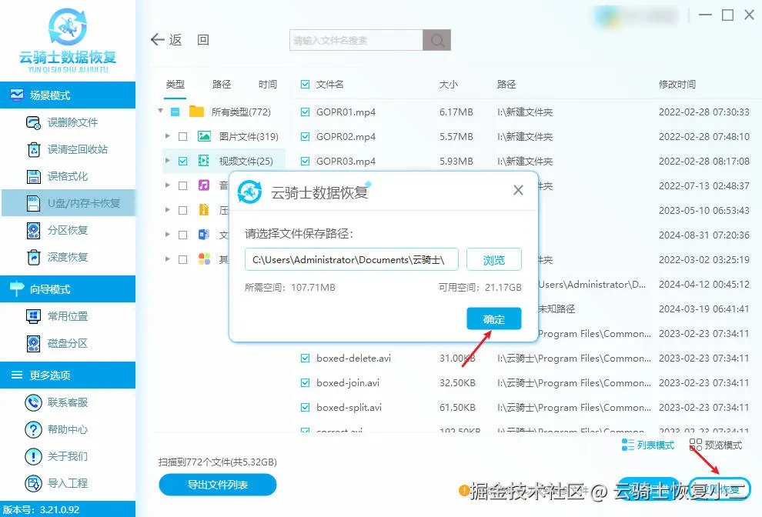
Task: Open the 向导模式 section header
Action: pos(68,289)
